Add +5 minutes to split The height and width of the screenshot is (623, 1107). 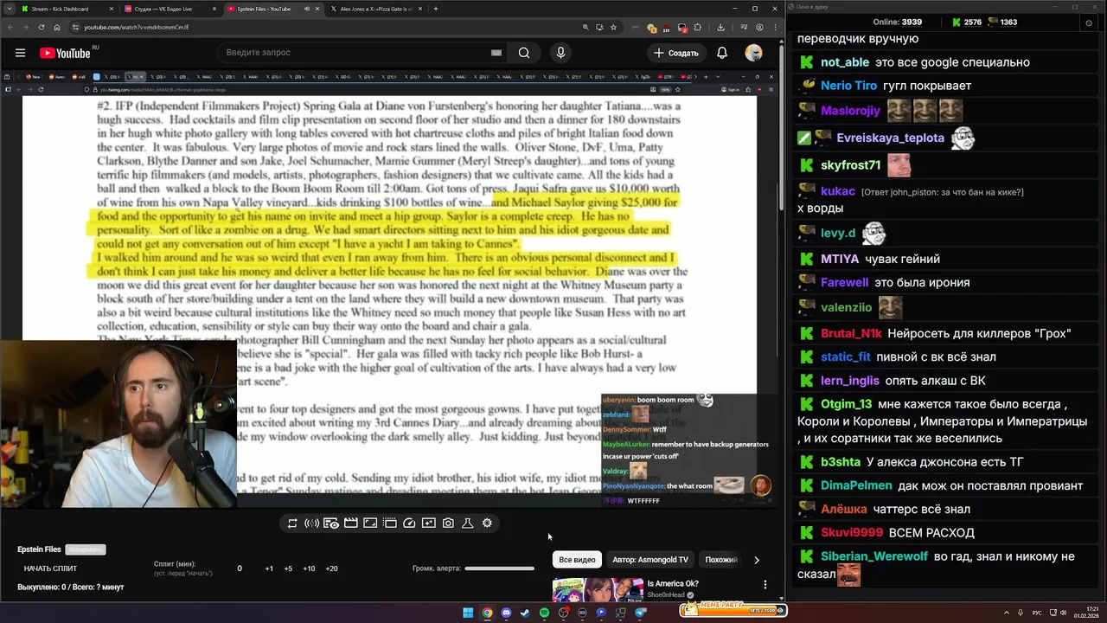(x=288, y=568)
